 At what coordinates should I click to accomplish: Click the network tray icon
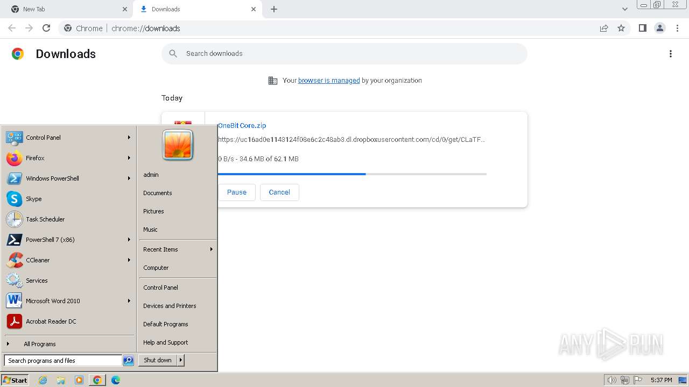[625, 380]
